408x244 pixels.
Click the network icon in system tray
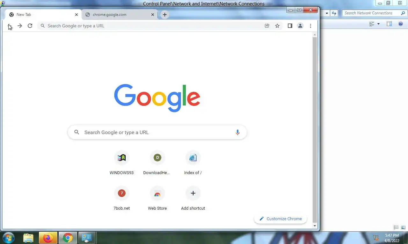click(x=376, y=238)
